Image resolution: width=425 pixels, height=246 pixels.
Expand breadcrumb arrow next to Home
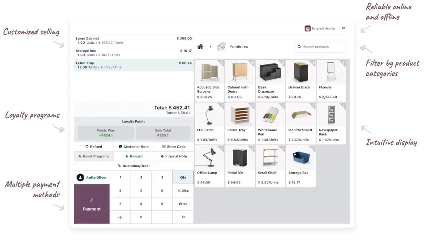(x=210, y=47)
